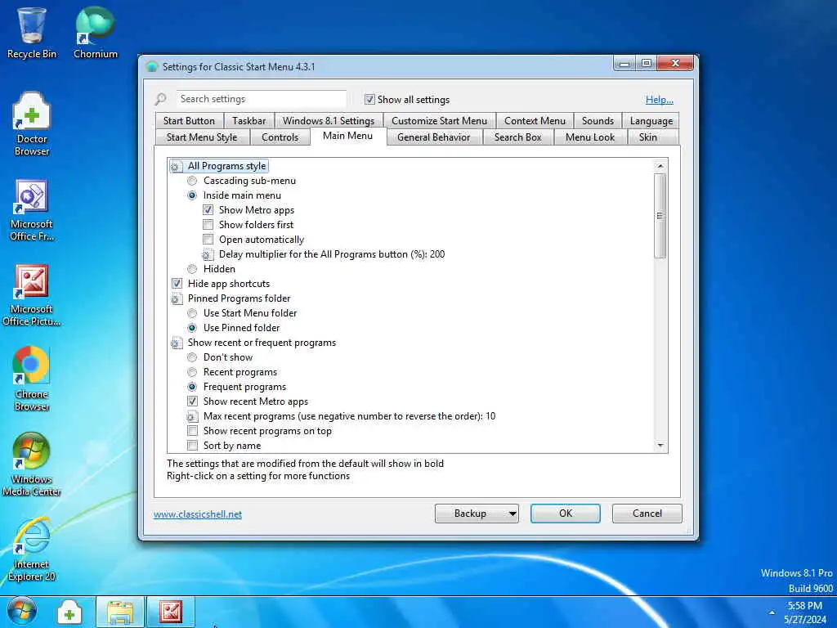Click the Start orb on taskbar
The width and height of the screenshot is (837, 628).
pyautogui.click(x=22, y=612)
